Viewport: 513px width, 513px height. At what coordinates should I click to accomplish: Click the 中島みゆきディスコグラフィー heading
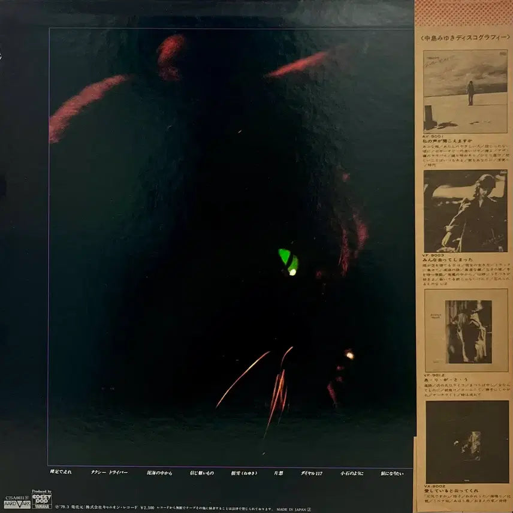(465, 38)
